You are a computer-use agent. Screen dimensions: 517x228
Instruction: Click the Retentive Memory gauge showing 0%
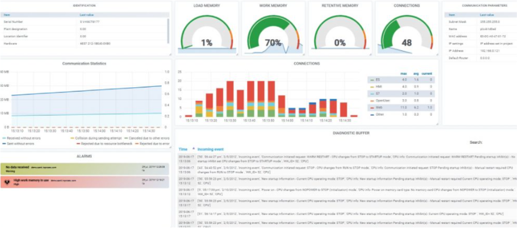[x=340, y=35]
